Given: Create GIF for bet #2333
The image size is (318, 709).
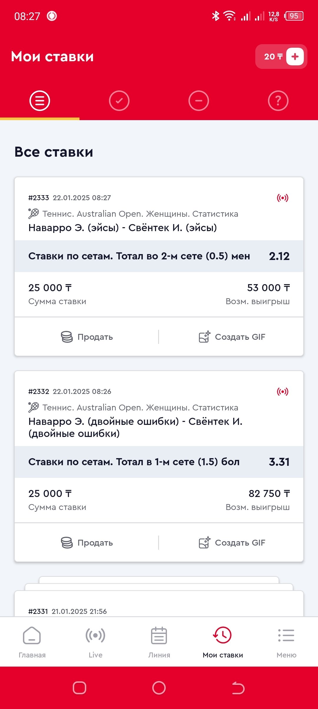Looking at the screenshot, I should point(232,337).
